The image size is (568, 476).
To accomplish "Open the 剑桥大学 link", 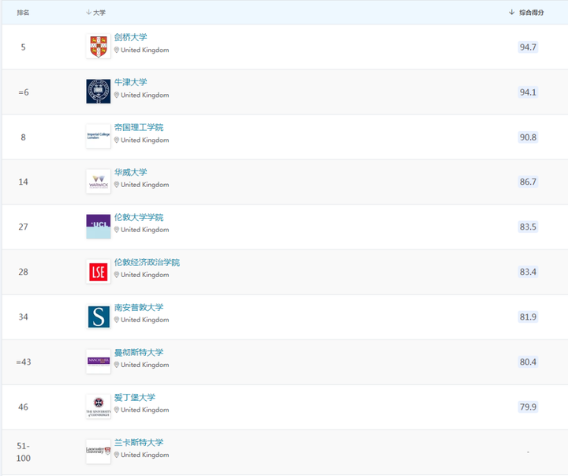I will pyautogui.click(x=131, y=37).
